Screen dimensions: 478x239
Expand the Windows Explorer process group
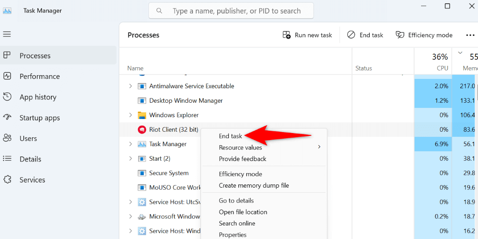click(130, 115)
